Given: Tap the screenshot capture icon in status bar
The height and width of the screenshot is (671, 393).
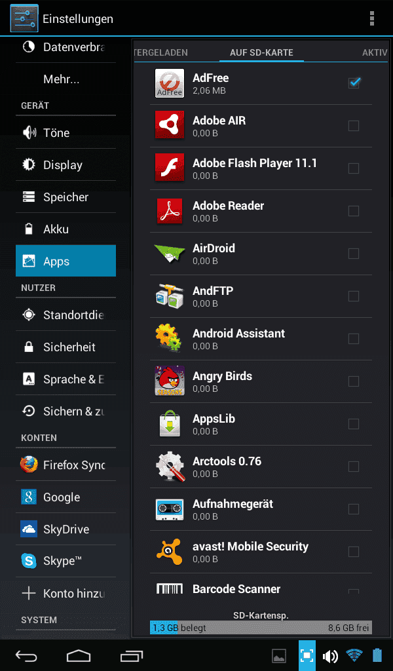Looking at the screenshot, I should [307, 655].
